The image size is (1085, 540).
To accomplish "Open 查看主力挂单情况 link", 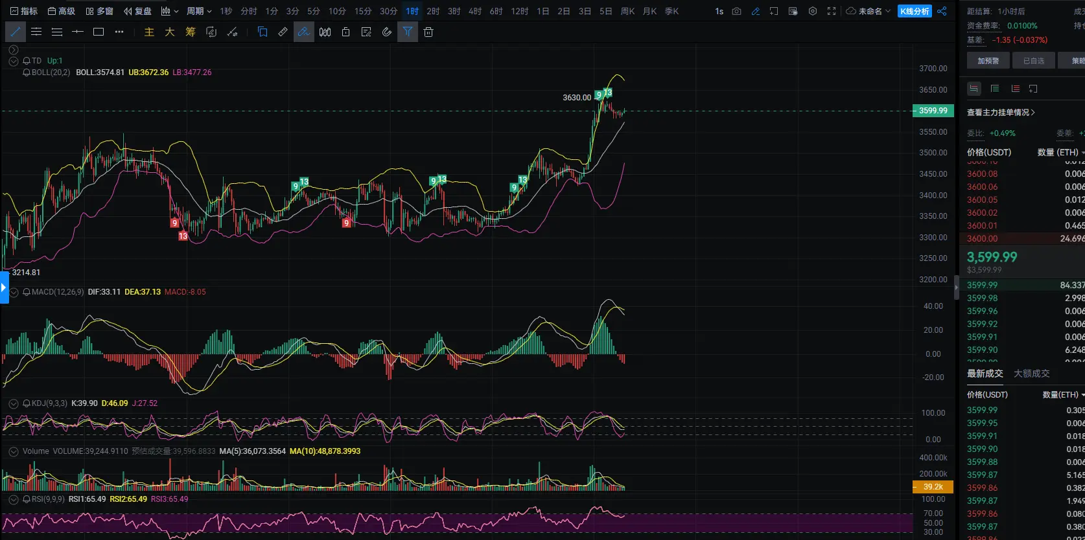I will [1001, 113].
